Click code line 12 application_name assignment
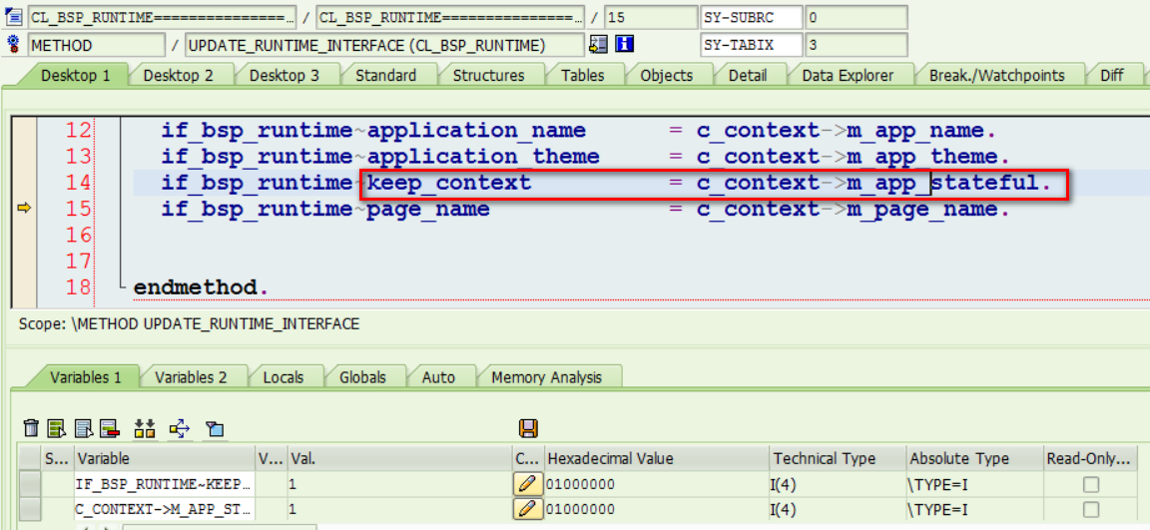Image resolution: width=1150 pixels, height=530 pixels. (578, 131)
